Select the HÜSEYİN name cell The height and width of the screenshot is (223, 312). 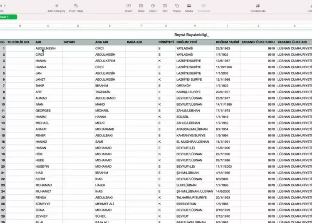point(48,166)
